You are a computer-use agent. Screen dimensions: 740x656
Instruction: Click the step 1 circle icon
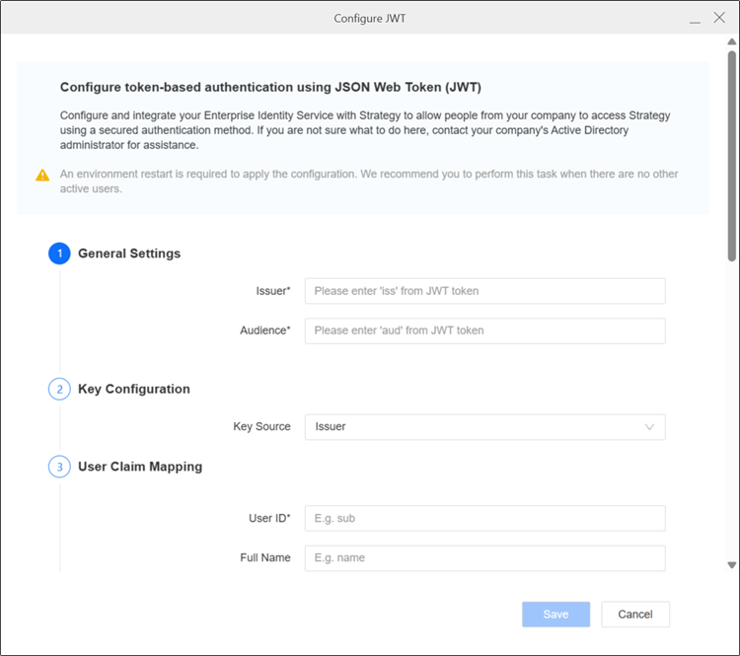pos(59,254)
